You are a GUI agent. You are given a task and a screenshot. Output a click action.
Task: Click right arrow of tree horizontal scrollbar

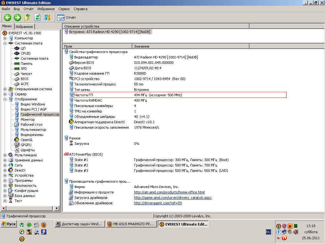click(x=57, y=208)
